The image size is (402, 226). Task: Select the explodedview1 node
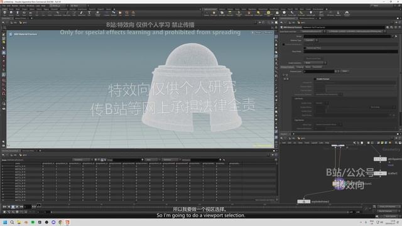click(304, 202)
